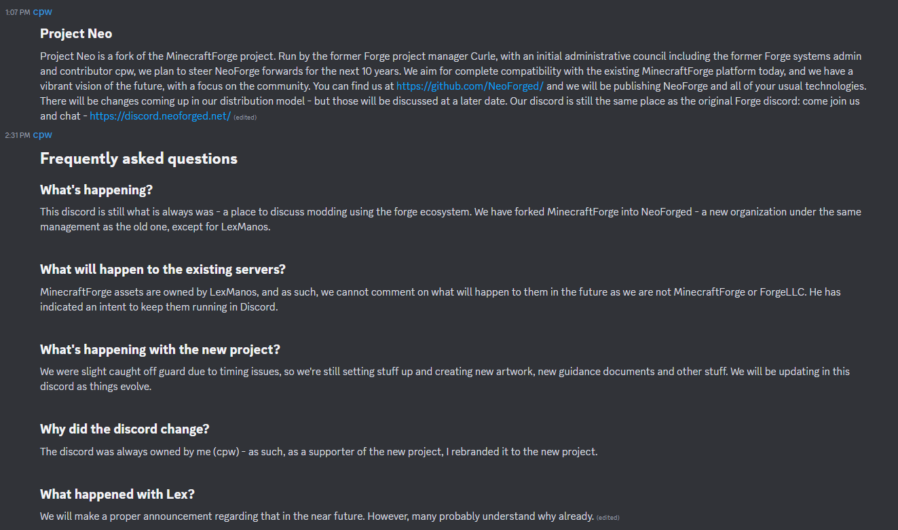The height and width of the screenshot is (530, 898).
Task: Click What's happening with the new project heading
Action: [x=160, y=350]
